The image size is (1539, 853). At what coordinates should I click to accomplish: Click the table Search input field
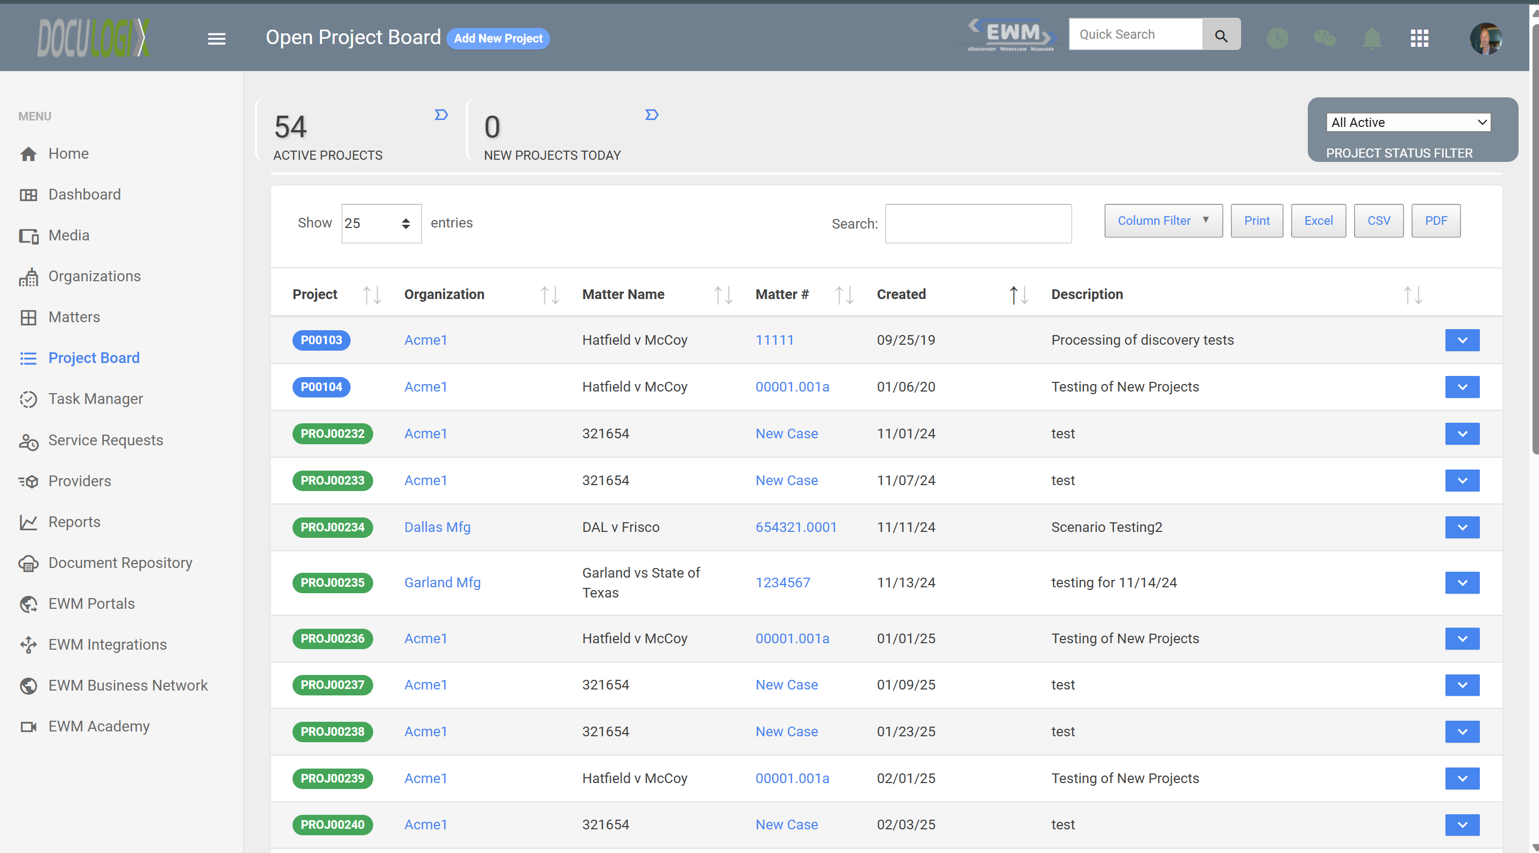pyautogui.click(x=978, y=223)
